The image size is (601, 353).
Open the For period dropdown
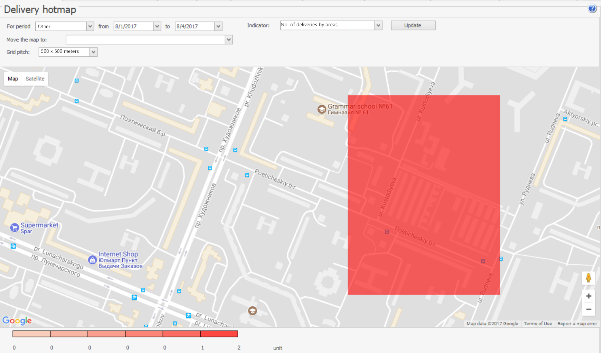(x=90, y=26)
